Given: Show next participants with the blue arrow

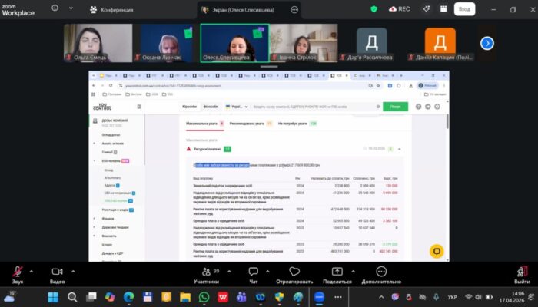Looking at the screenshot, I should [x=487, y=43].
